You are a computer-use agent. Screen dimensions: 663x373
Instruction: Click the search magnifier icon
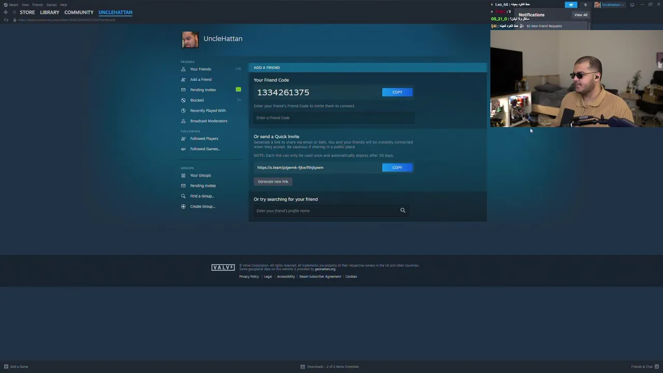coord(403,210)
